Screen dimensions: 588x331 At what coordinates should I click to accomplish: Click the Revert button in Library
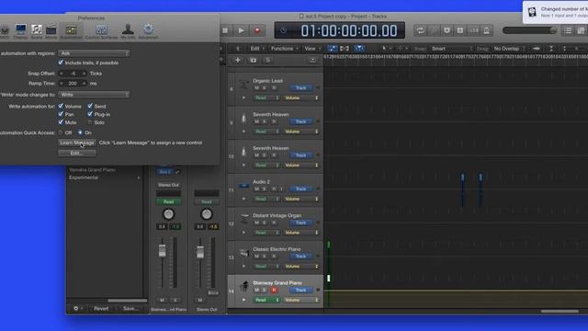(x=101, y=309)
